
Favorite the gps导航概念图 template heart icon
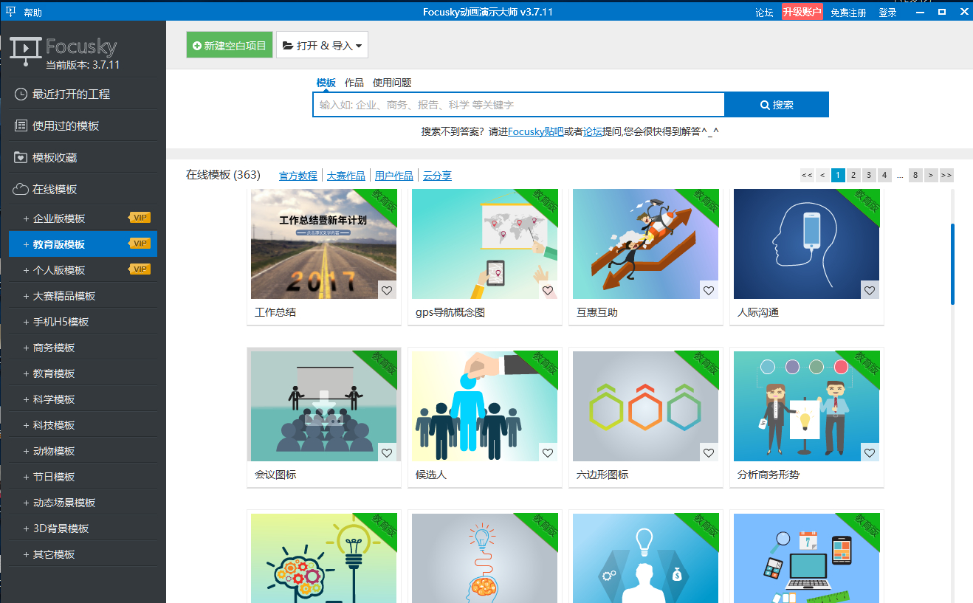point(548,290)
